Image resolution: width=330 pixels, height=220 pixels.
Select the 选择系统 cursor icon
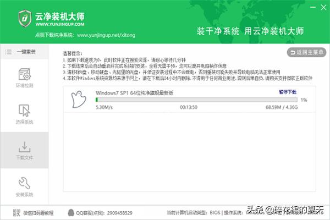click(x=24, y=110)
